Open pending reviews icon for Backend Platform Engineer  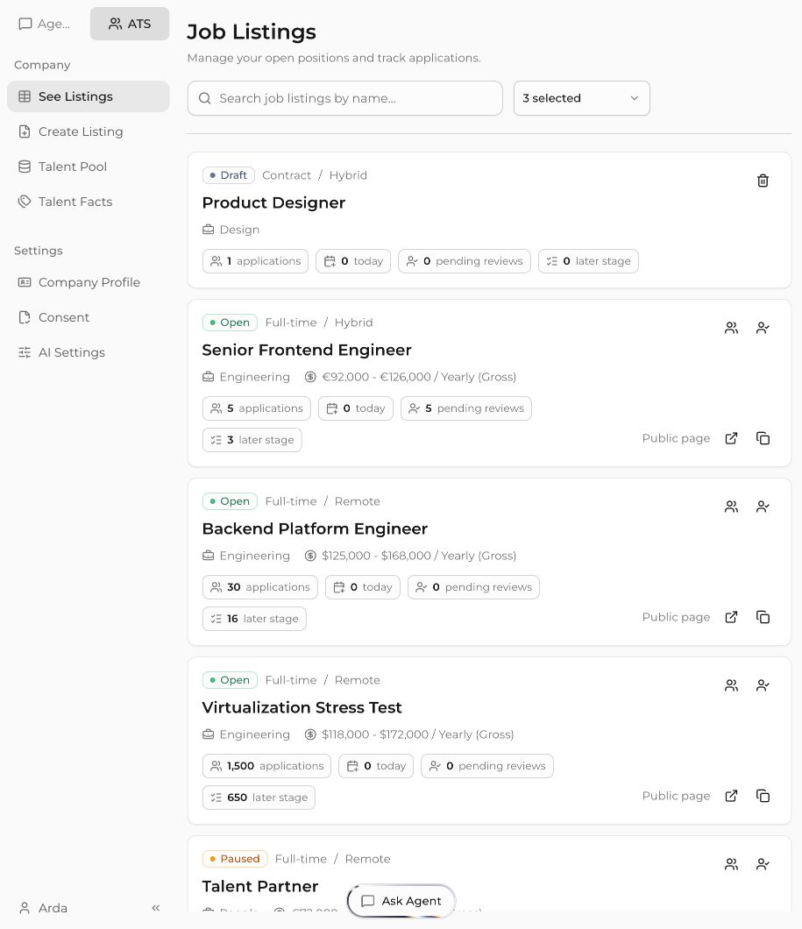pyautogui.click(x=763, y=507)
